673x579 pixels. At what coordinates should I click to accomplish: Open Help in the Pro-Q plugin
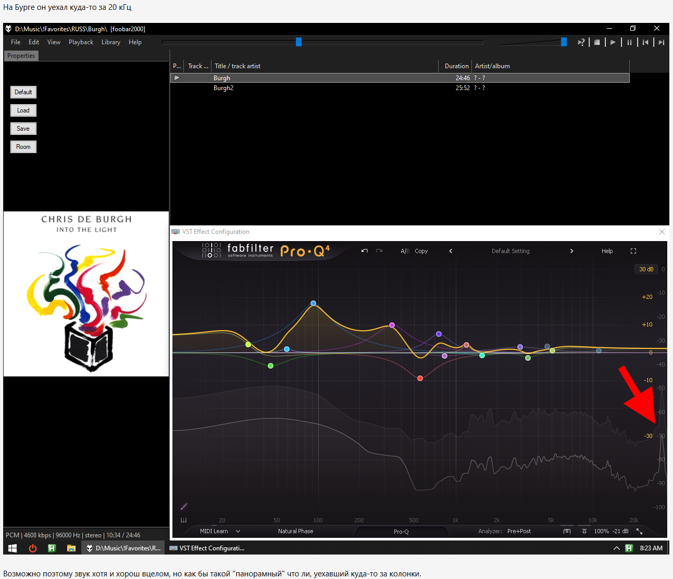coord(607,251)
